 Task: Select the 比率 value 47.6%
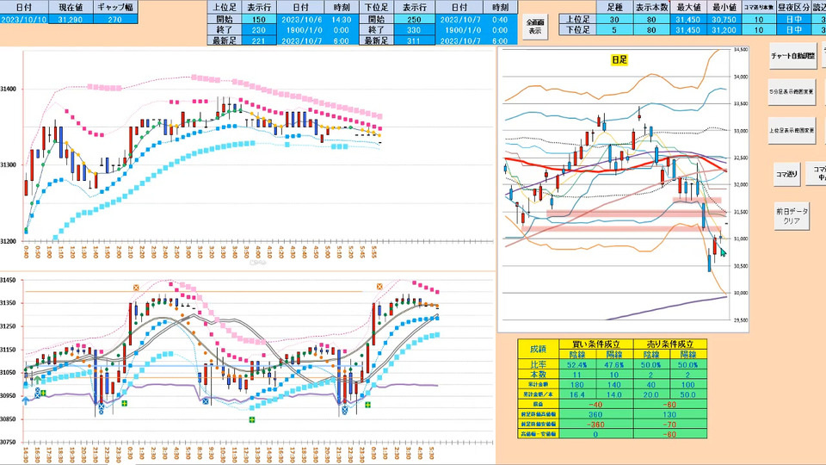point(614,364)
